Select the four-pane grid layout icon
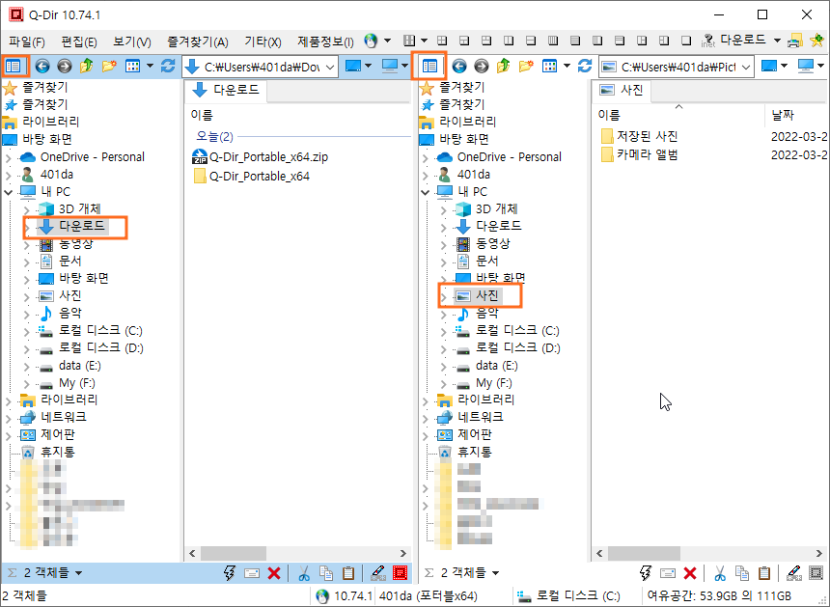 [442, 41]
